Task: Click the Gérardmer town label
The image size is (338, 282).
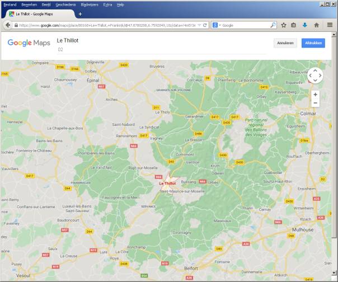Action: tap(194, 116)
